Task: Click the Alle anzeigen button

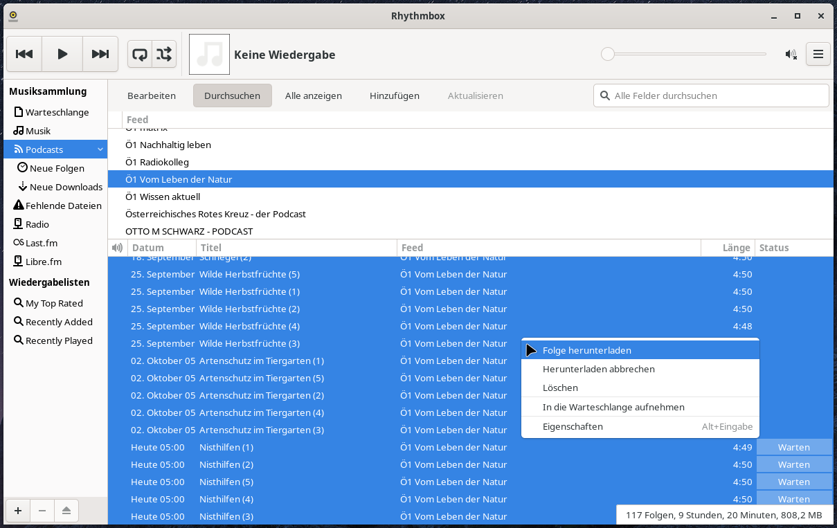Action: (x=313, y=95)
